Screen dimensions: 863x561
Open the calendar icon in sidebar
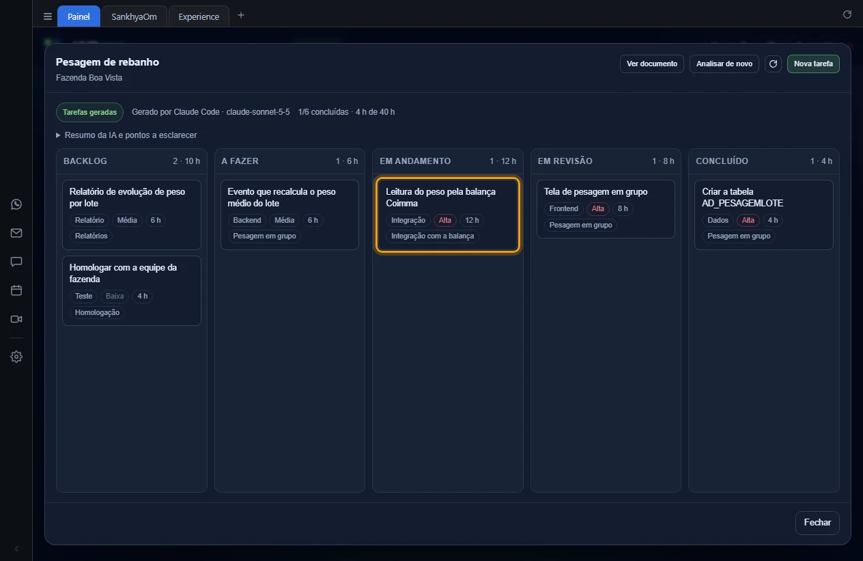tap(16, 290)
